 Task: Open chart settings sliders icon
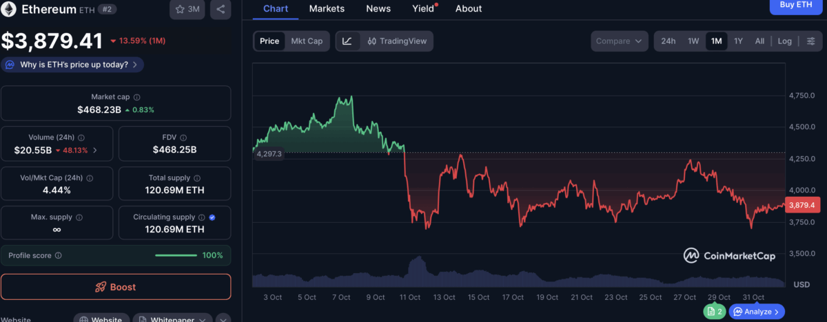[x=810, y=41]
